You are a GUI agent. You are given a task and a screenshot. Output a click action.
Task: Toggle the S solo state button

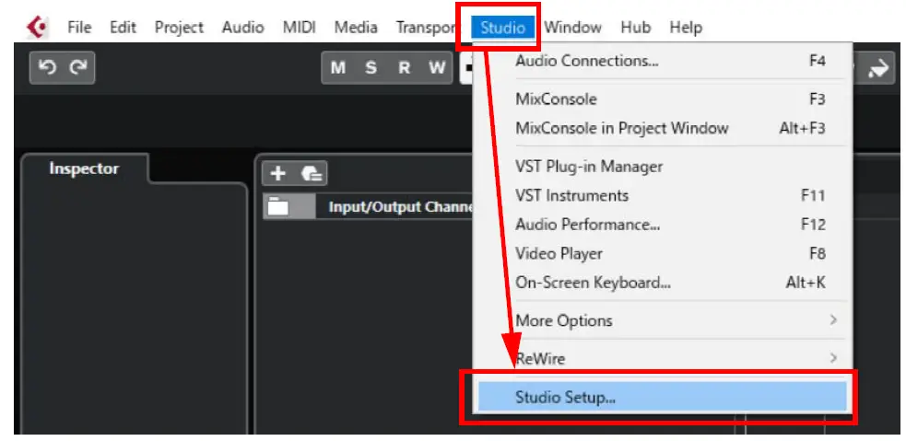[x=371, y=68]
